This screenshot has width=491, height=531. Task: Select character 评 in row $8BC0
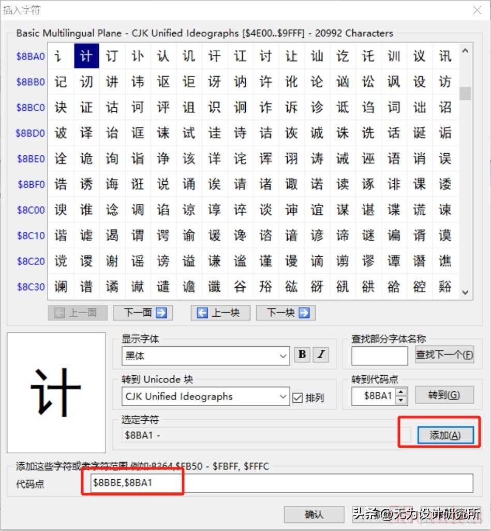(163, 107)
